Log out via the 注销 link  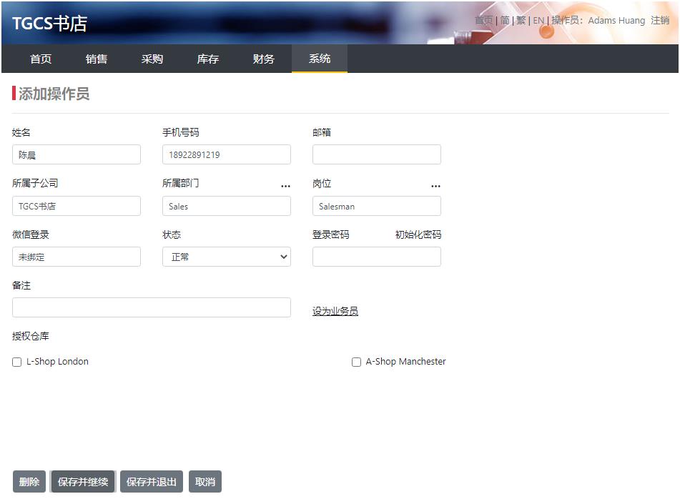coord(660,21)
